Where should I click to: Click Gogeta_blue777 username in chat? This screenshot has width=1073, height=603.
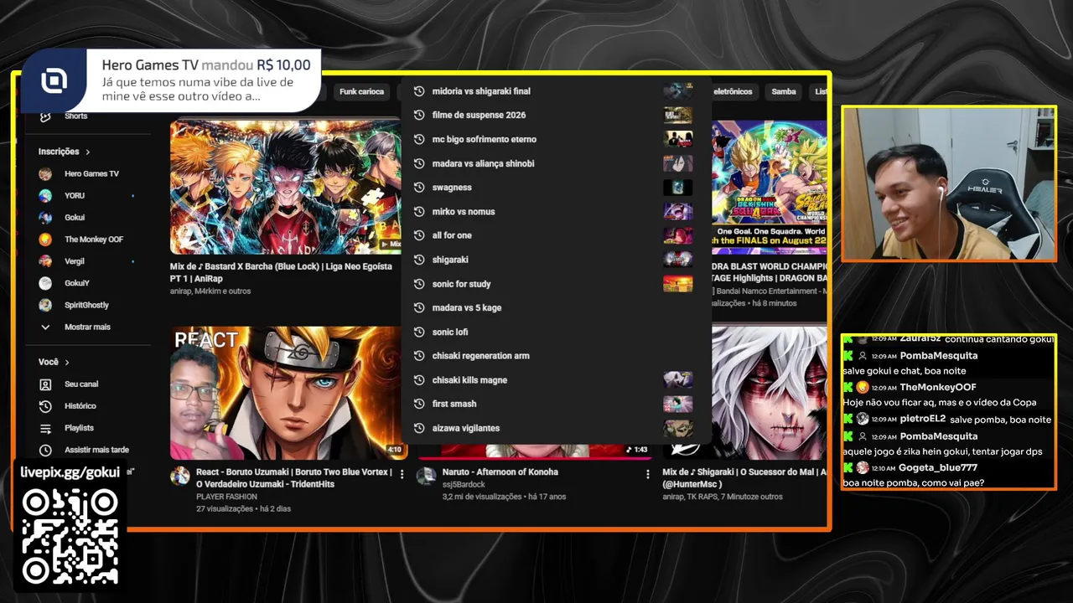(x=939, y=467)
